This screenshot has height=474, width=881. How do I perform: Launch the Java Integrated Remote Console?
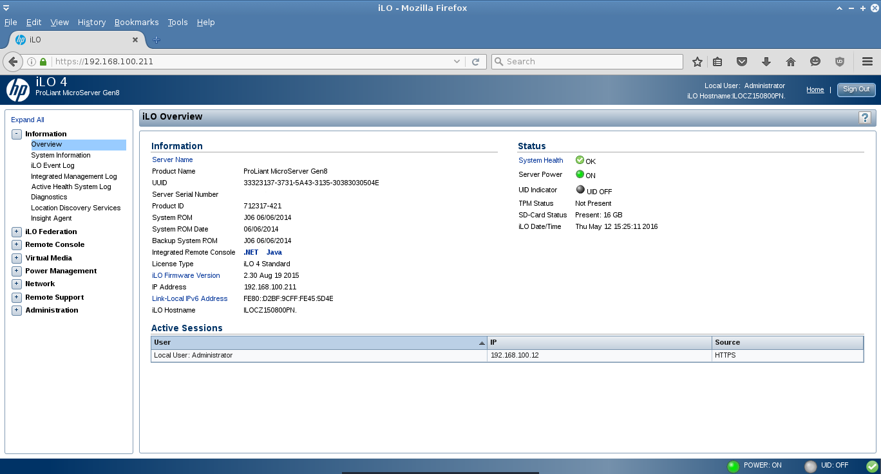click(x=274, y=252)
